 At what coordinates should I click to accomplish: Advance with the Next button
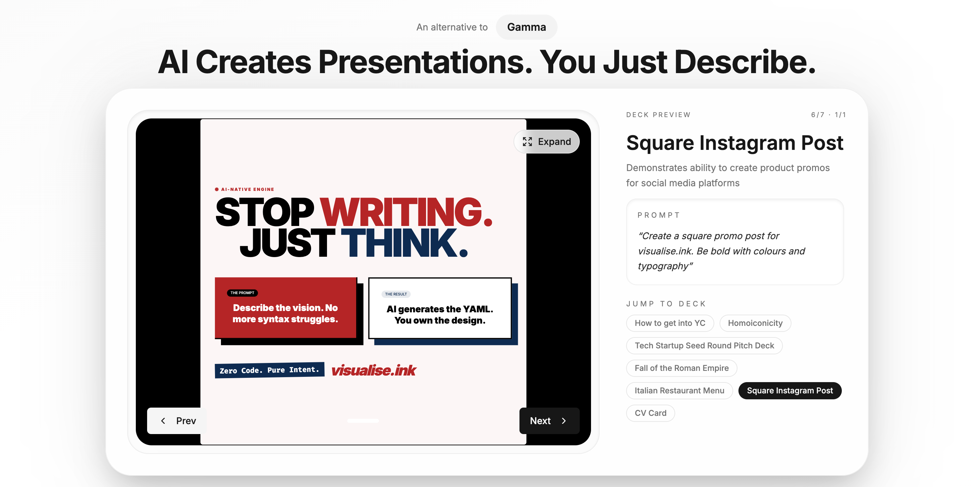[x=549, y=421]
